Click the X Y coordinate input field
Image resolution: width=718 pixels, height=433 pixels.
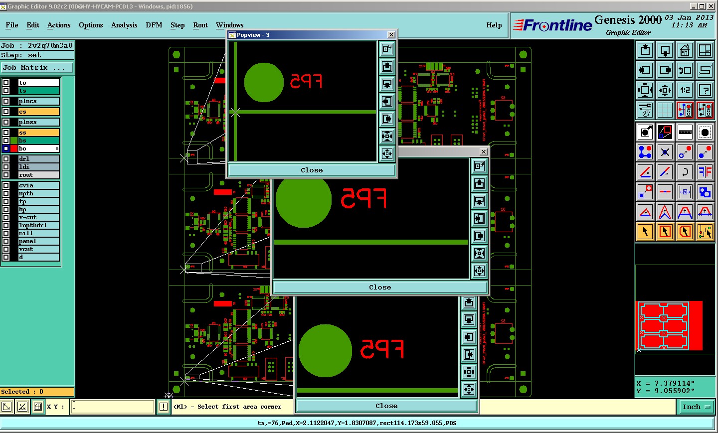[113, 407]
